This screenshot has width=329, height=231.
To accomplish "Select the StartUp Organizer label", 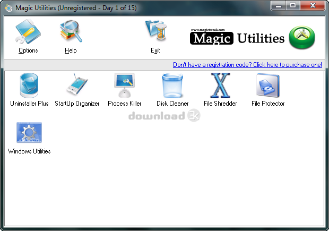I will 77,104.
